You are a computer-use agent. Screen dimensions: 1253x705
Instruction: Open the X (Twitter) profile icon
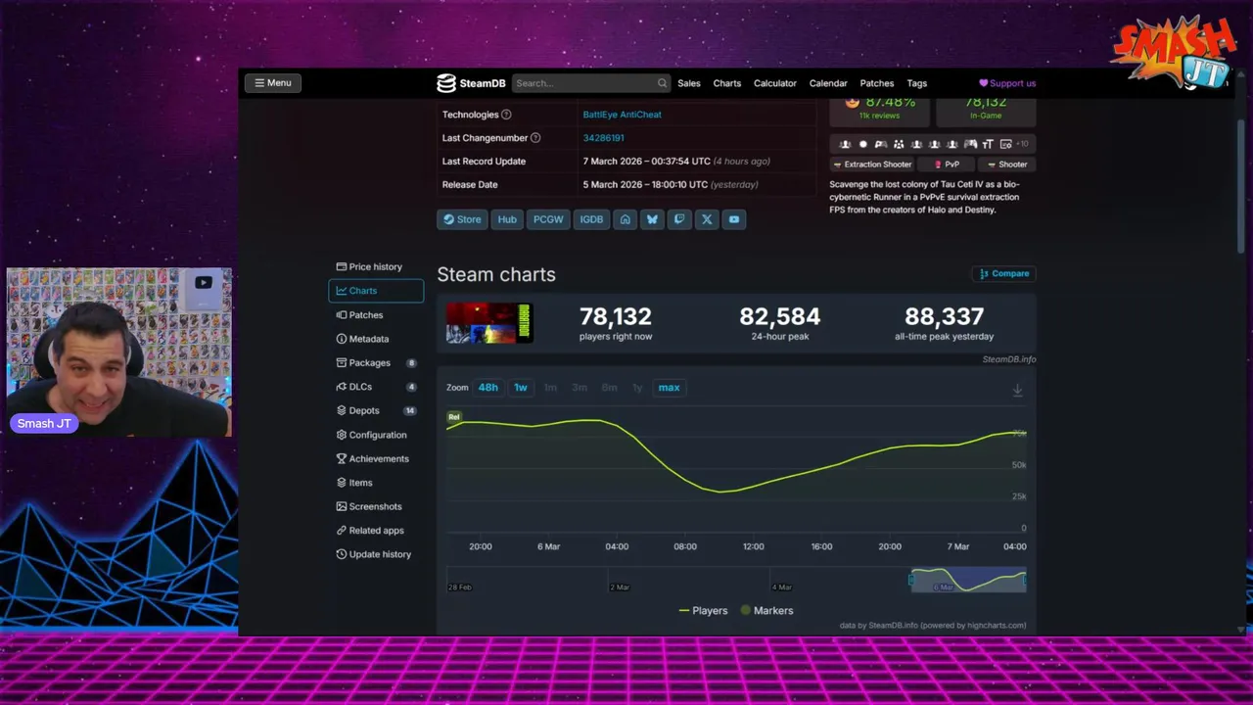[707, 219]
